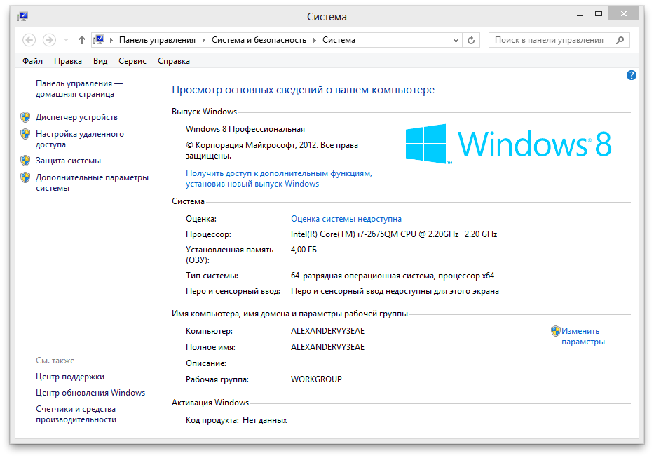Viewport: 654px width, 458px height.
Task: Open the Вид menu
Action: pos(100,61)
